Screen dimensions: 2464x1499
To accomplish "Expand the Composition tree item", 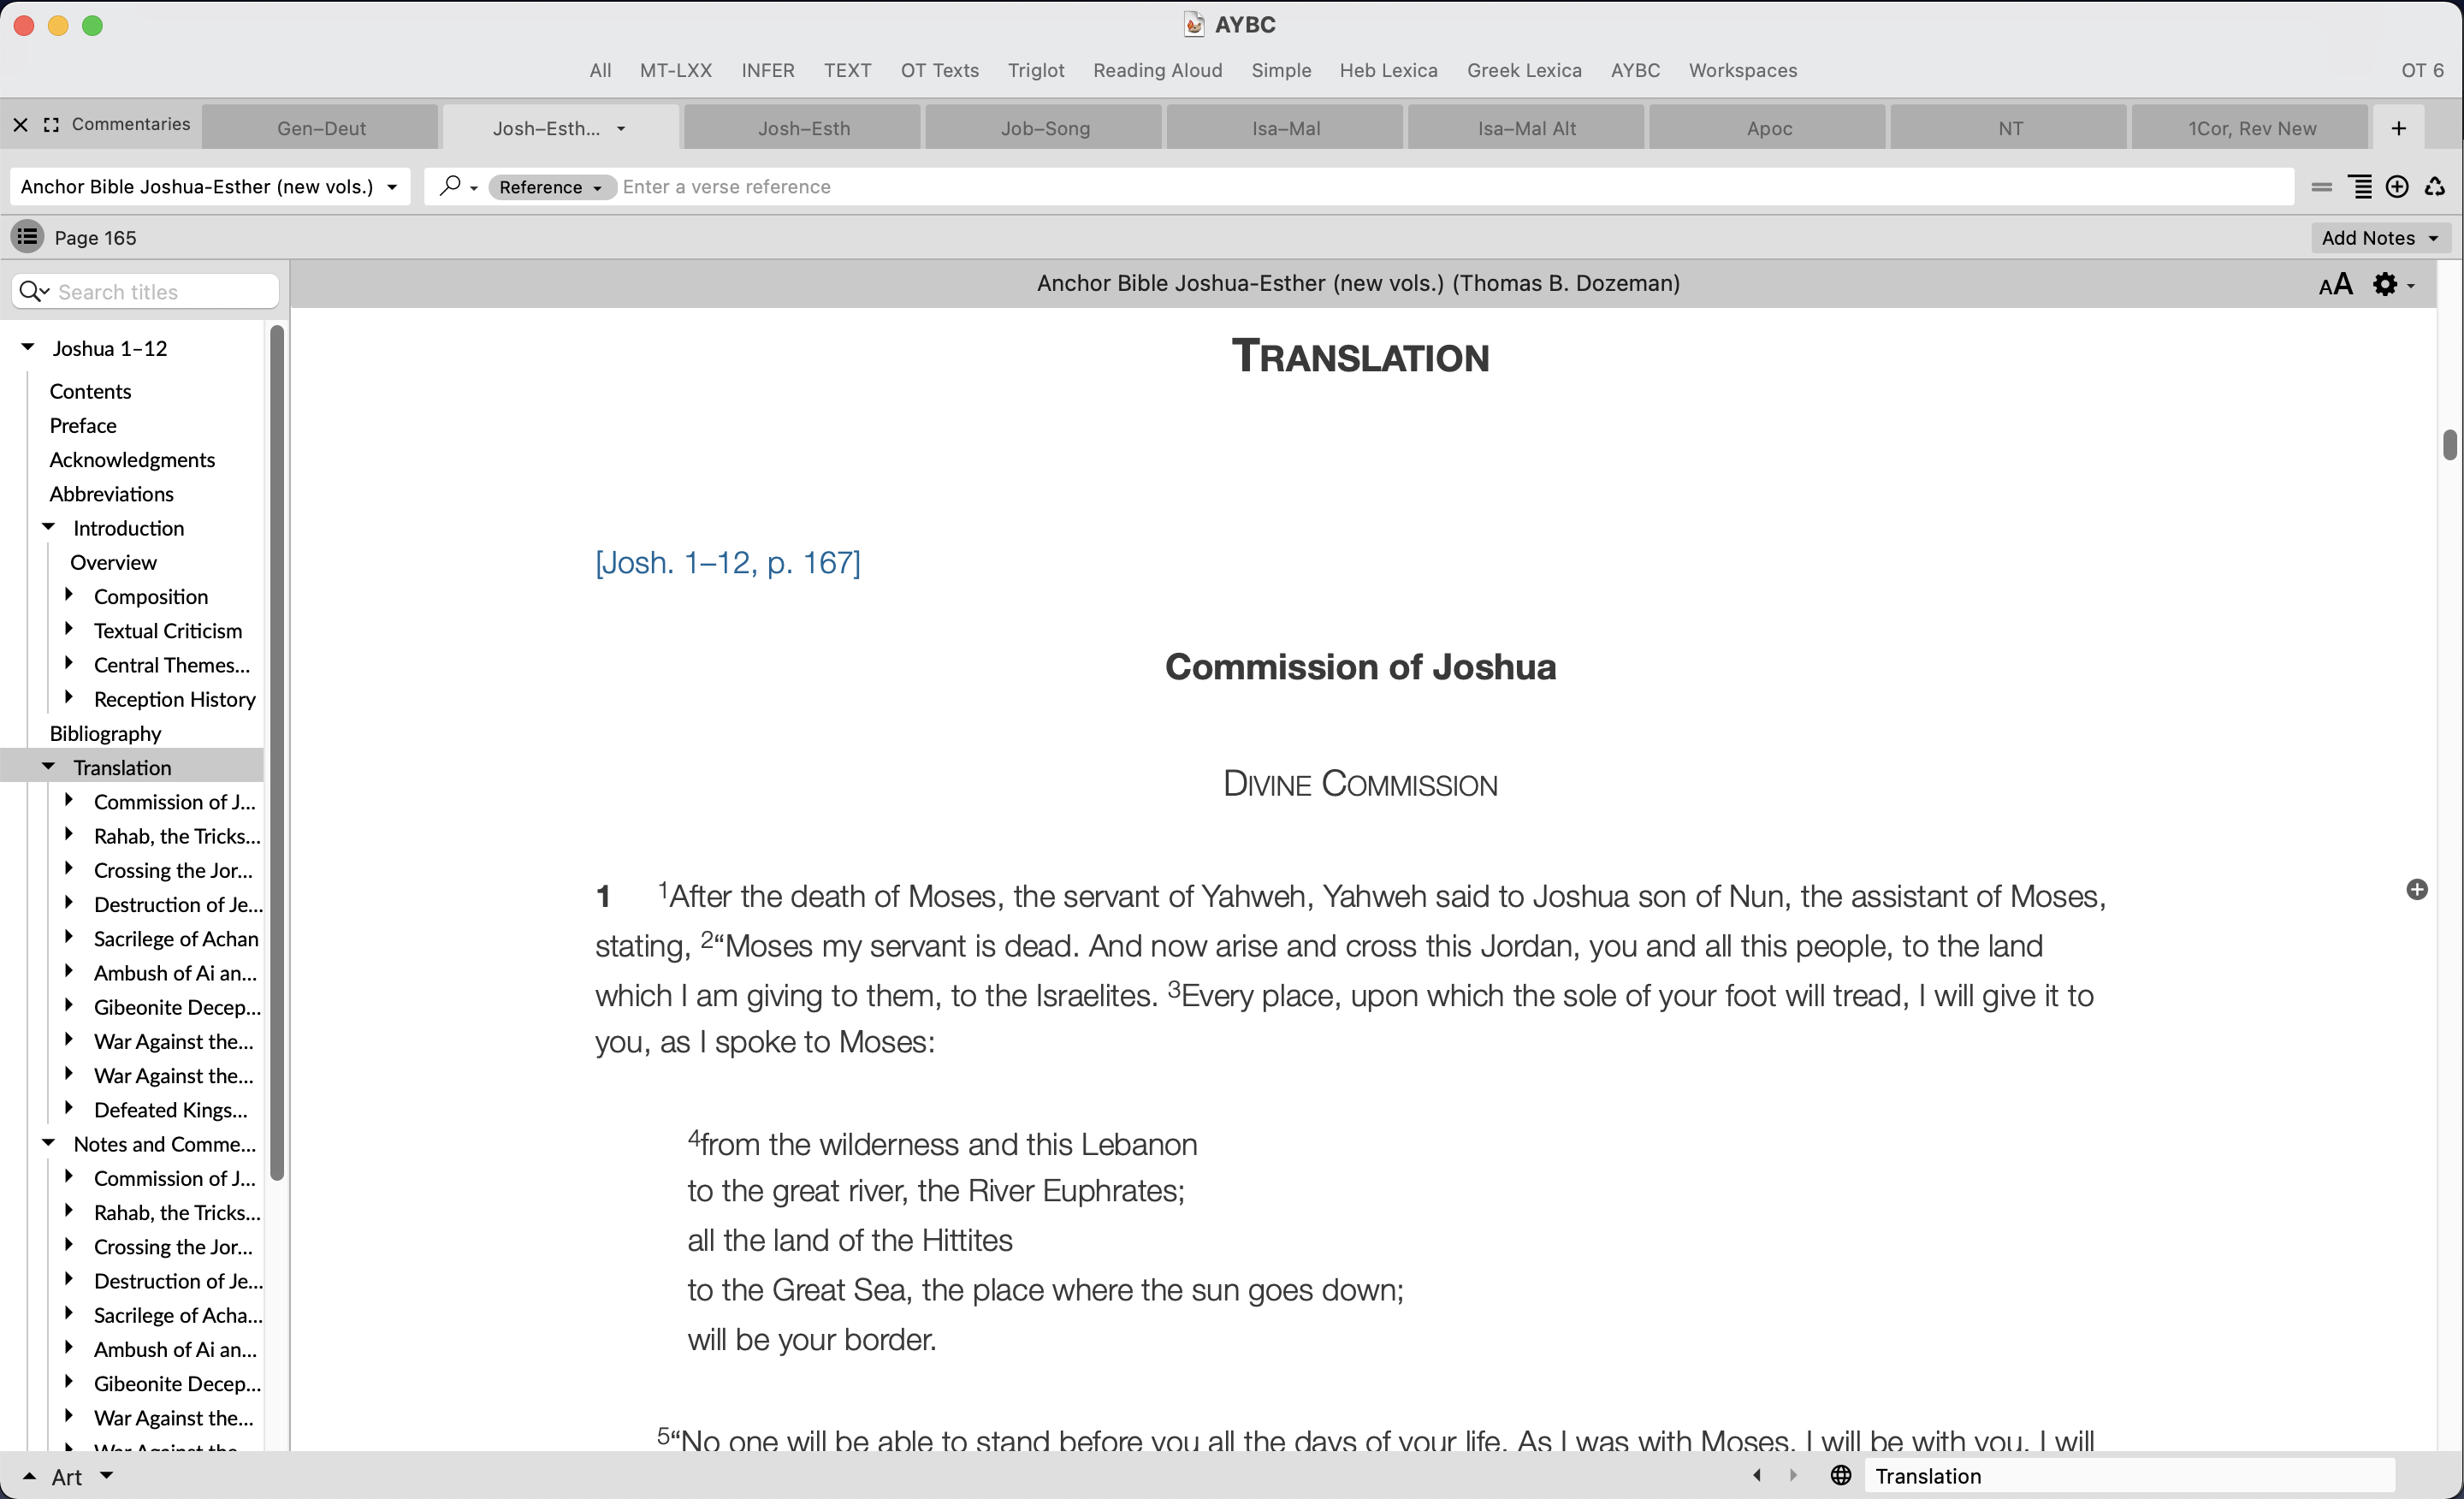I will coord(69,595).
